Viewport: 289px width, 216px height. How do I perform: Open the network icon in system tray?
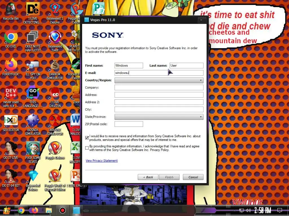pos(242,210)
